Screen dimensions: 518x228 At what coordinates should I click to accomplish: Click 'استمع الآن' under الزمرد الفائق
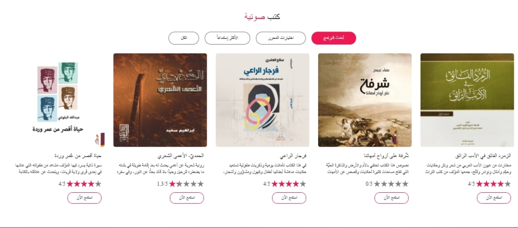click(x=494, y=198)
